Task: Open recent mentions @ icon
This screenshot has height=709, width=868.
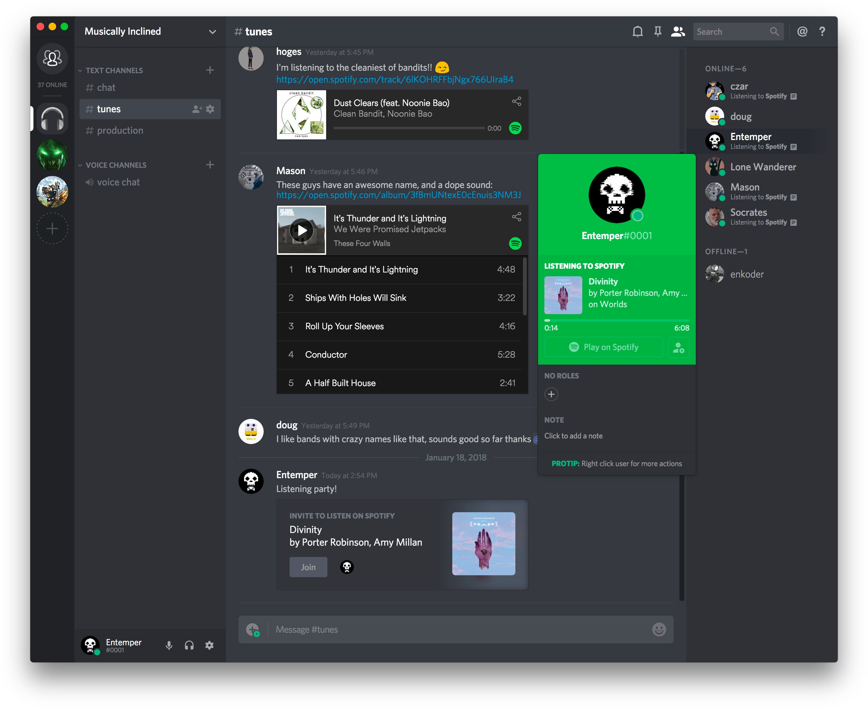Action: pos(802,32)
